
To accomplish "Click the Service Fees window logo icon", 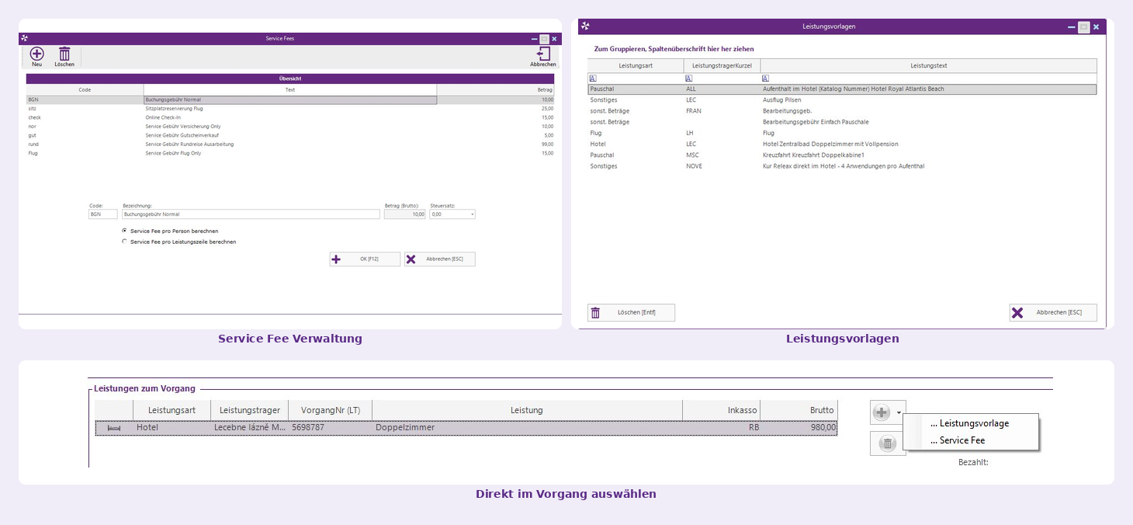I will click(25, 38).
